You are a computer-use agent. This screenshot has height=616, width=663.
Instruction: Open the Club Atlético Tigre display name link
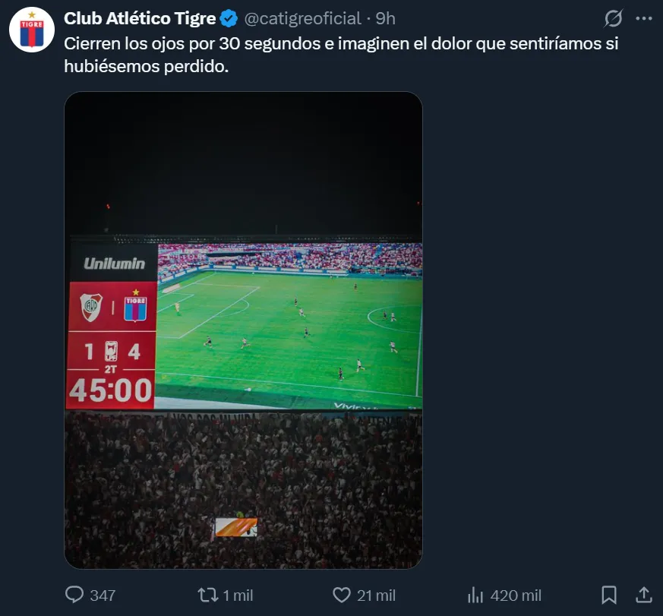pyautogui.click(x=140, y=18)
